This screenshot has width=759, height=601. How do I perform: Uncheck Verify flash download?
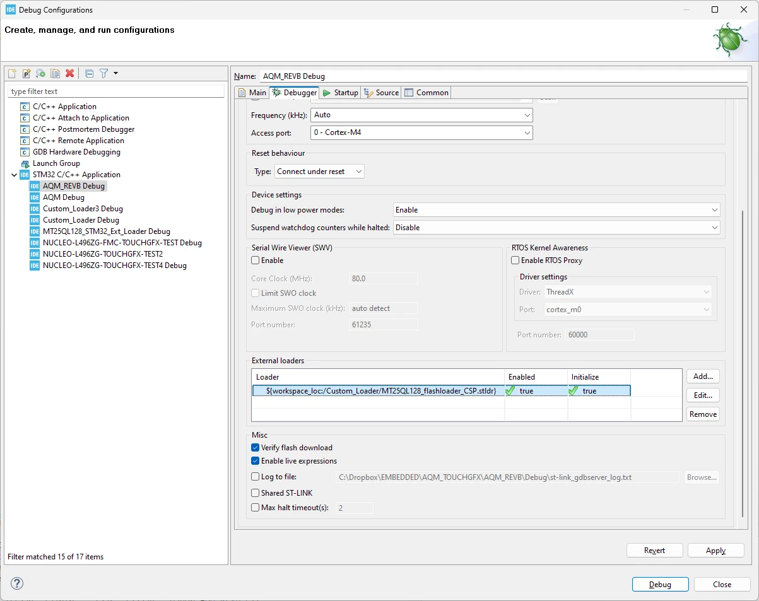point(256,448)
